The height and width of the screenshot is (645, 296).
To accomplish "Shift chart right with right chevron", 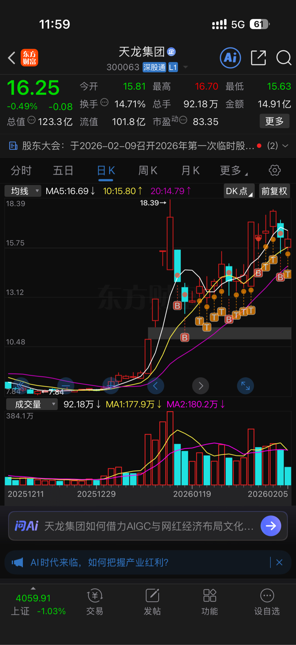I will click(x=200, y=385).
